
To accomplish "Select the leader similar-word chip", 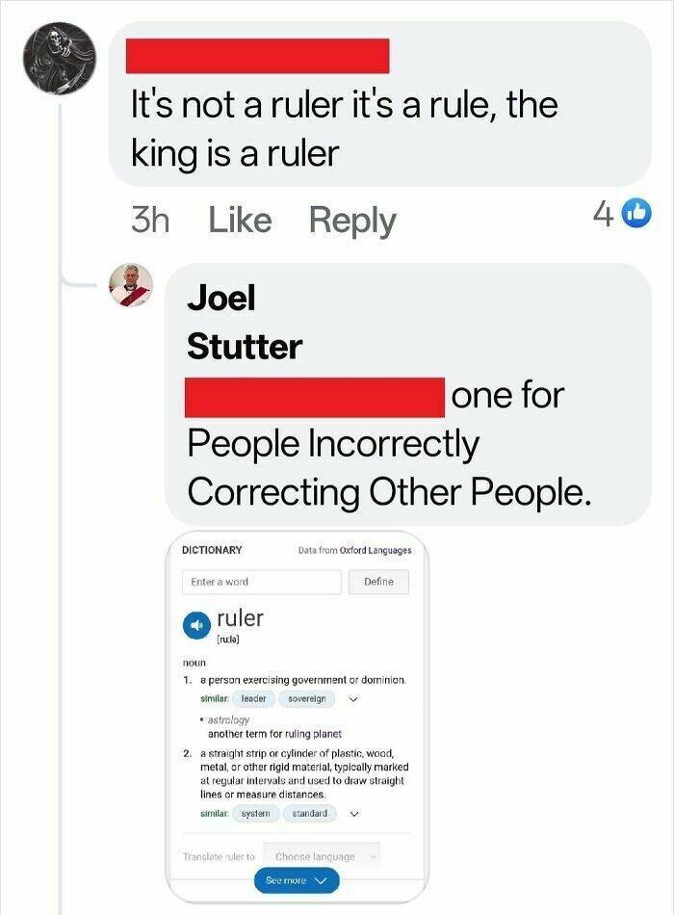I will (252, 697).
